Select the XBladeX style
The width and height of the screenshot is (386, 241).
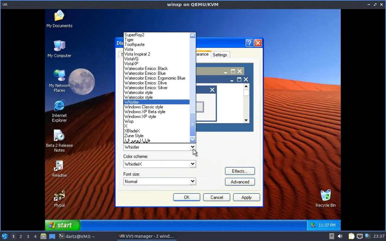click(x=157, y=131)
